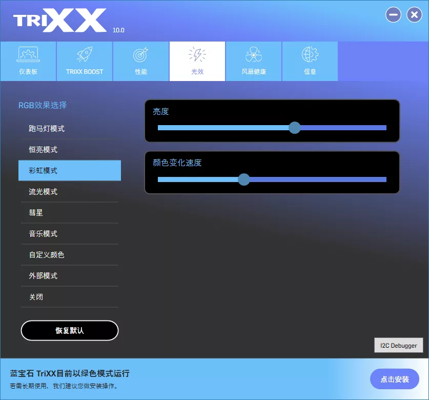Open the 仪表板 dashboard tab
Image resolution: width=429 pixels, height=400 pixels.
click(x=28, y=62)
